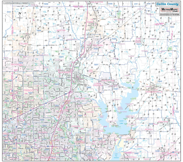Click ZIP code 75087 near Rockwall
This screenshot has width=183, height=162.
tap(136, 153)
